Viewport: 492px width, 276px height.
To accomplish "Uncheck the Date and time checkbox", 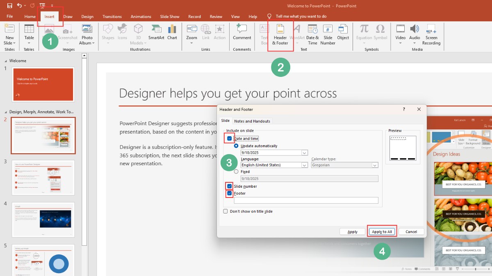I will [x=229, y=138].
